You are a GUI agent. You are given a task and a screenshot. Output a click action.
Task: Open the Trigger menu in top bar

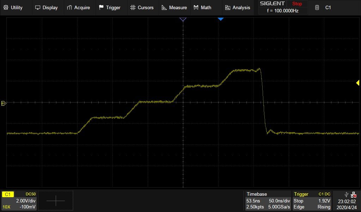[x=110, y=7]
